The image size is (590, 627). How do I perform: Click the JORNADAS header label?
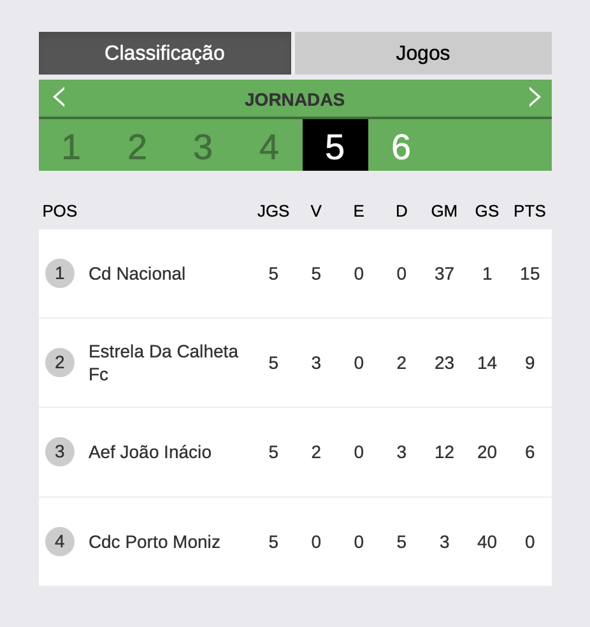pos(294,100)
